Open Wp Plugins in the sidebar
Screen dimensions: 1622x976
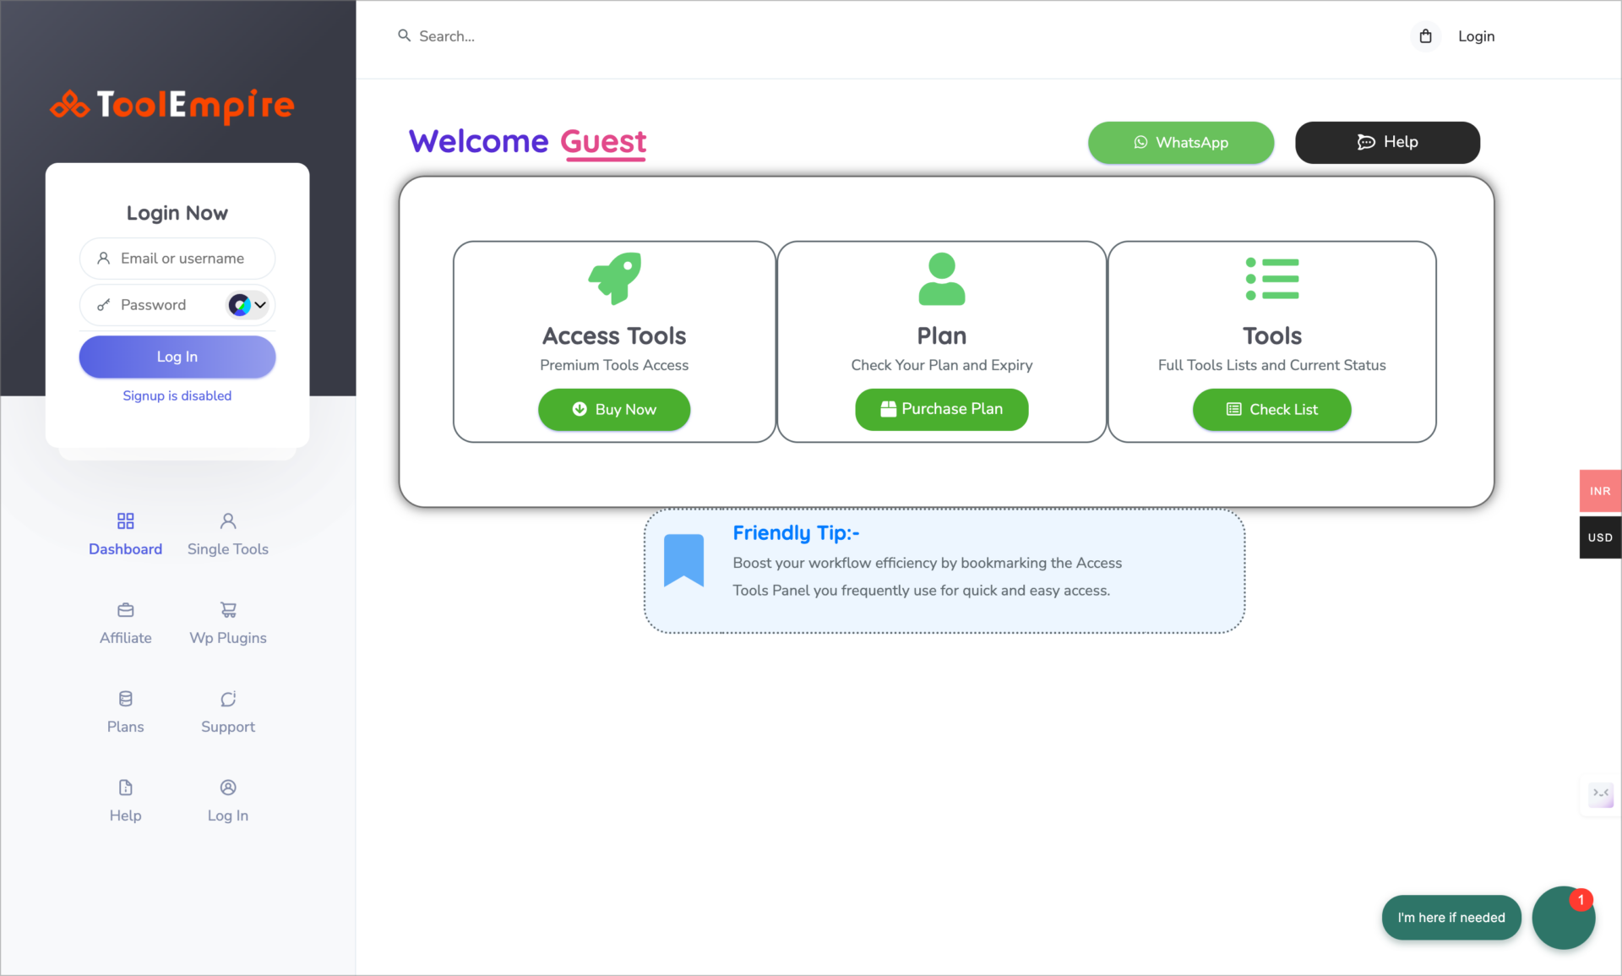pyautogui.click(x=228, y=623)
